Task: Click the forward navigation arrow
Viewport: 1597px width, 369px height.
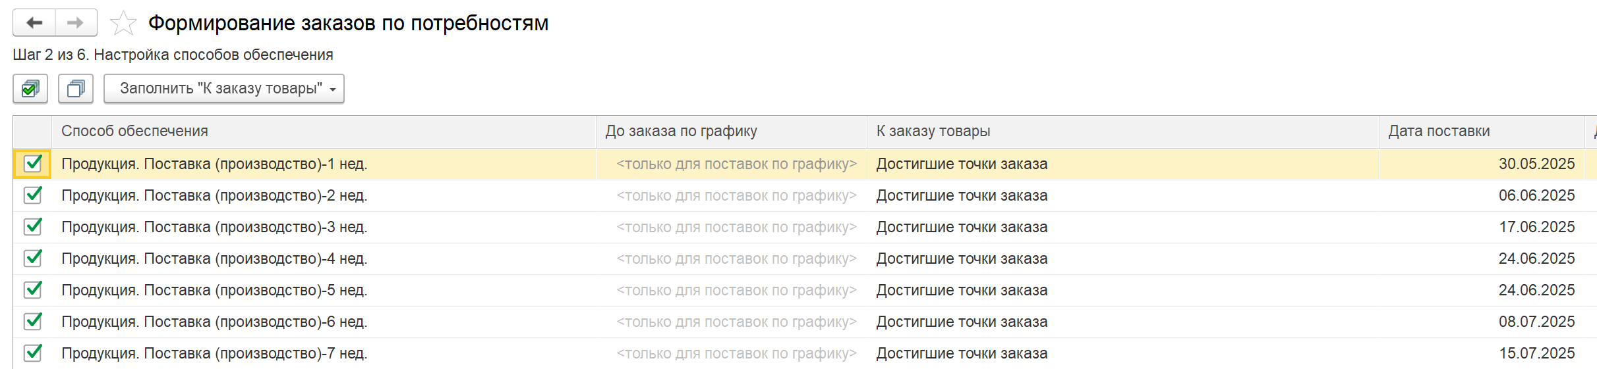Action: (x=76, y=23)
